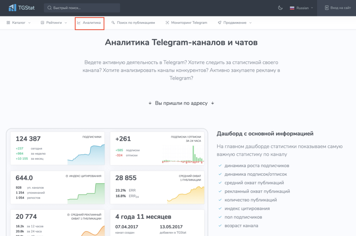Image resolution: width=356 pixels, height=236 pixels.
Task: Click checkmark beside 'рекламный охват публикаций'
Action: [x=220, y=191]
